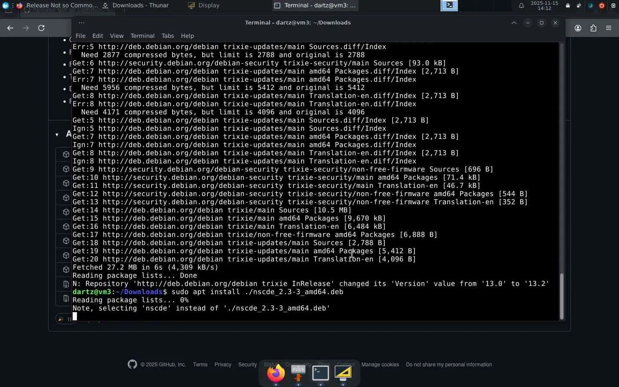Open the Terms link in the GitHub footer
Viewport: 619px width, 387px height.
[x=200, y=365]
